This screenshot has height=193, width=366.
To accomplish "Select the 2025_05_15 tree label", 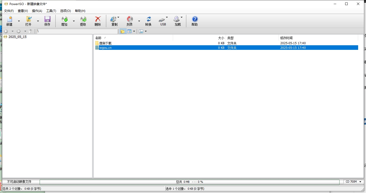I will 18,37.
